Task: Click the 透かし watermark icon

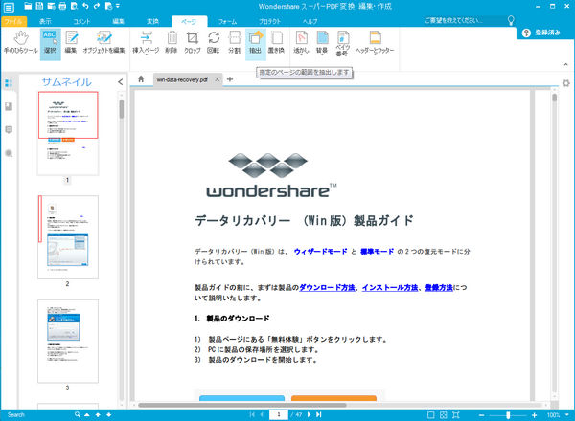Action: click(x=301, y=43)
